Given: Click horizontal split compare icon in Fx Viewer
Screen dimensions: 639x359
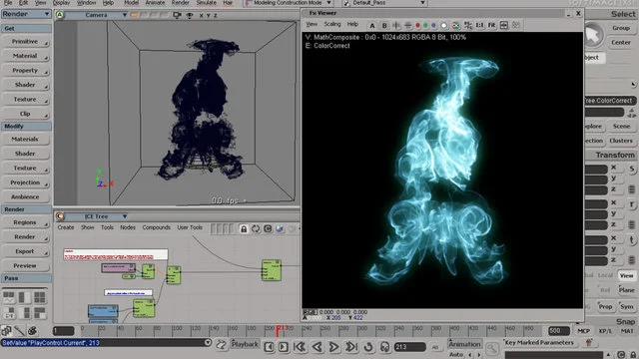Looking at the screenshot, I should [x=408, y=25].
